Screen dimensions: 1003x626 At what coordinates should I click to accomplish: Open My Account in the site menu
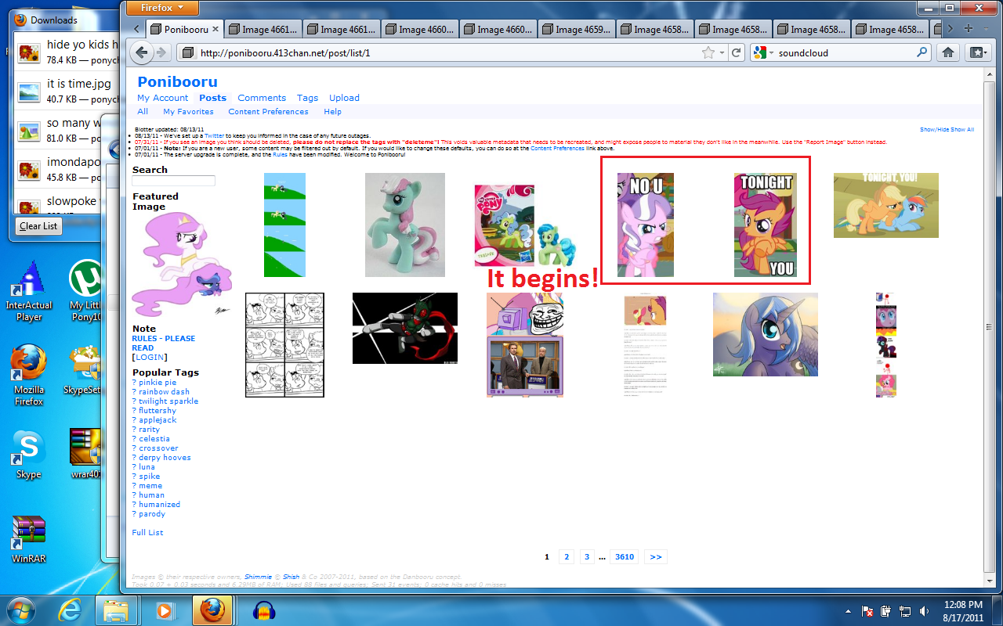162,98
